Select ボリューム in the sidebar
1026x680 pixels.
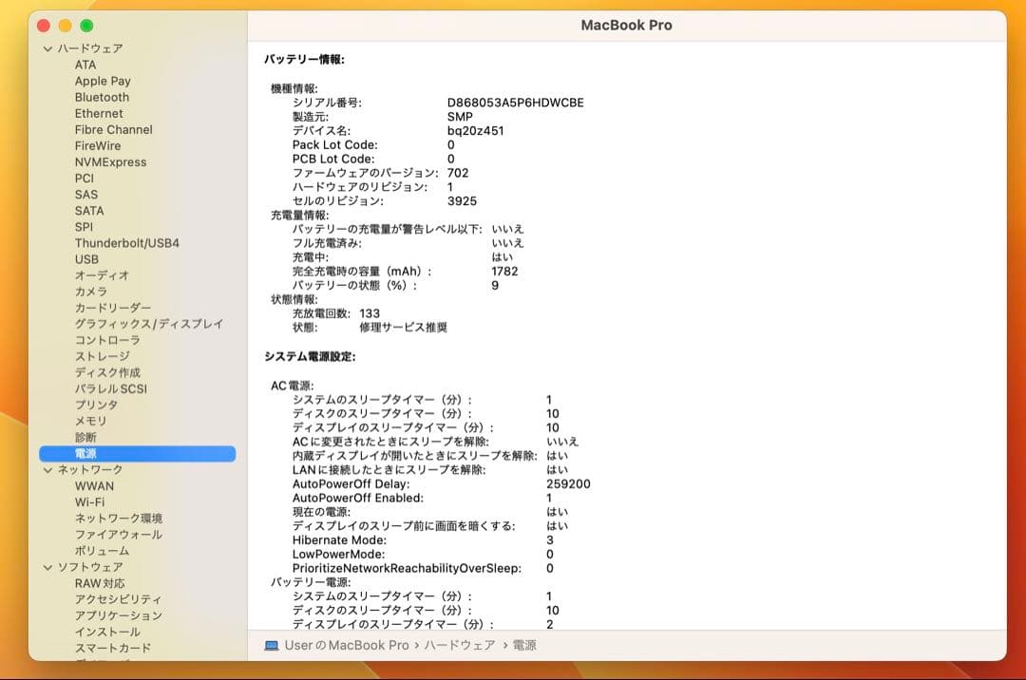coord(102,551)
